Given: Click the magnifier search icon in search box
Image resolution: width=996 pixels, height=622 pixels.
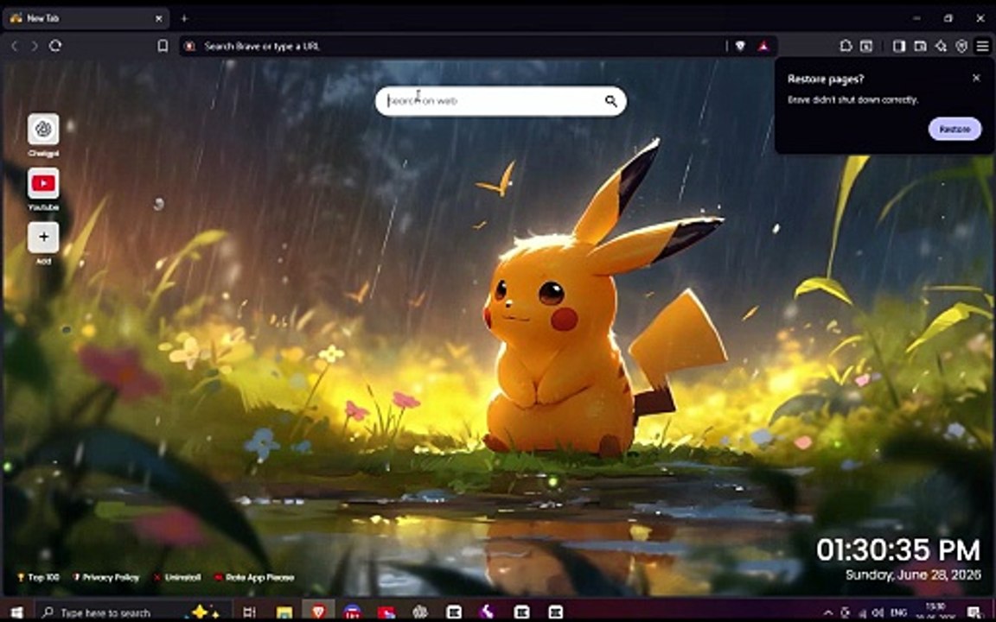Looking at the screenshot, I should [x=611, y=101].
